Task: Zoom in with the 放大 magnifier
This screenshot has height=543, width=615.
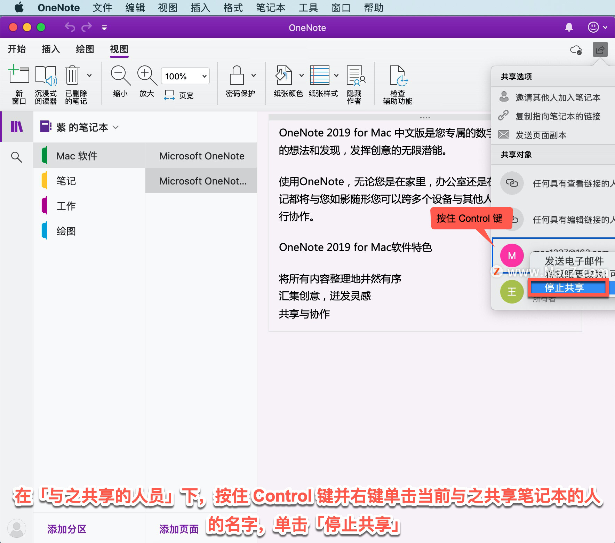Action: [147, 81]
